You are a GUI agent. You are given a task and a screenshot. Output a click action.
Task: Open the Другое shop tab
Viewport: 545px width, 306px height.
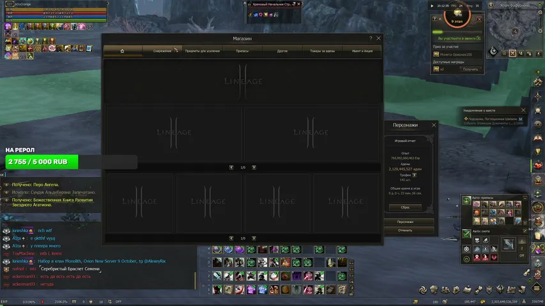[x=282, y=51]
